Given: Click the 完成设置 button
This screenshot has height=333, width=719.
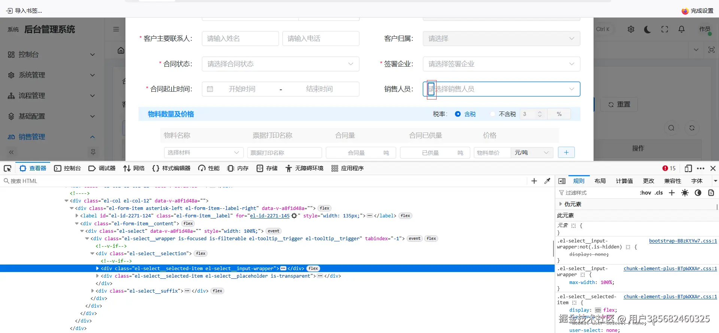Looking at the screenshot, I should [698, 11].
